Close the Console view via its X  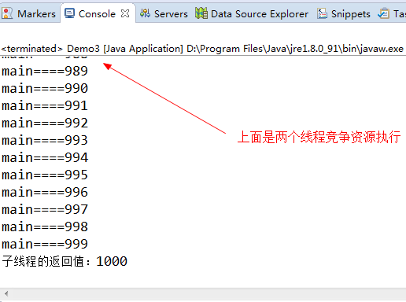[125, 13]
